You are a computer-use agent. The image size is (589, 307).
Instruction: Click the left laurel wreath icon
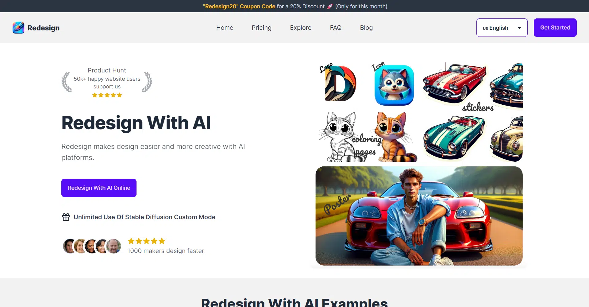[67, 82]
